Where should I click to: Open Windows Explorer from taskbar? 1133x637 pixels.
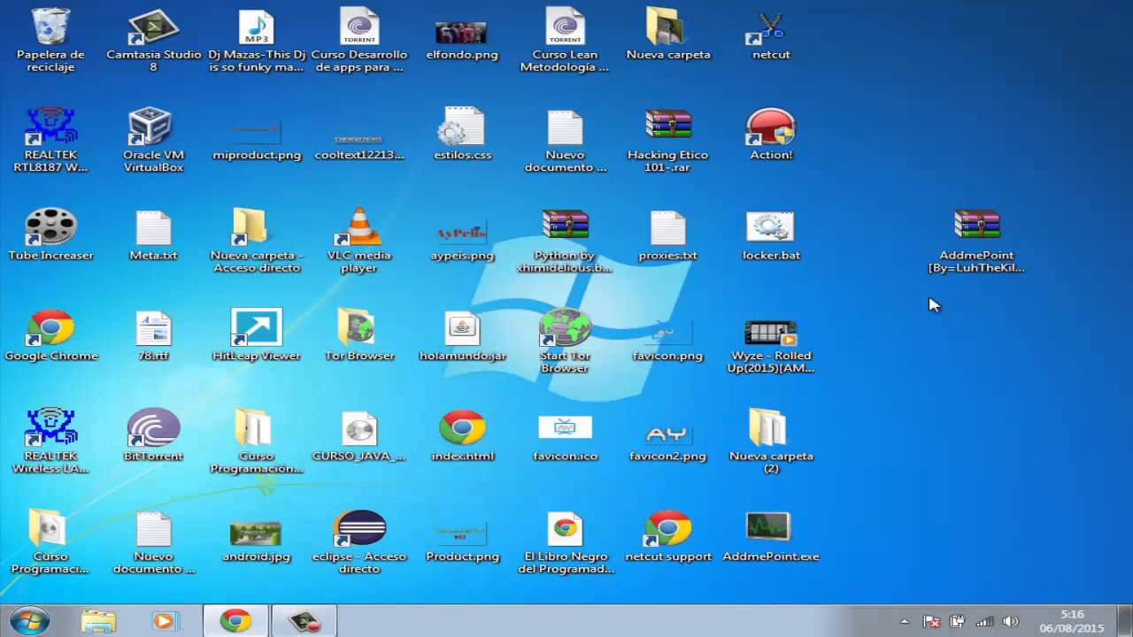tap(98, 621)
